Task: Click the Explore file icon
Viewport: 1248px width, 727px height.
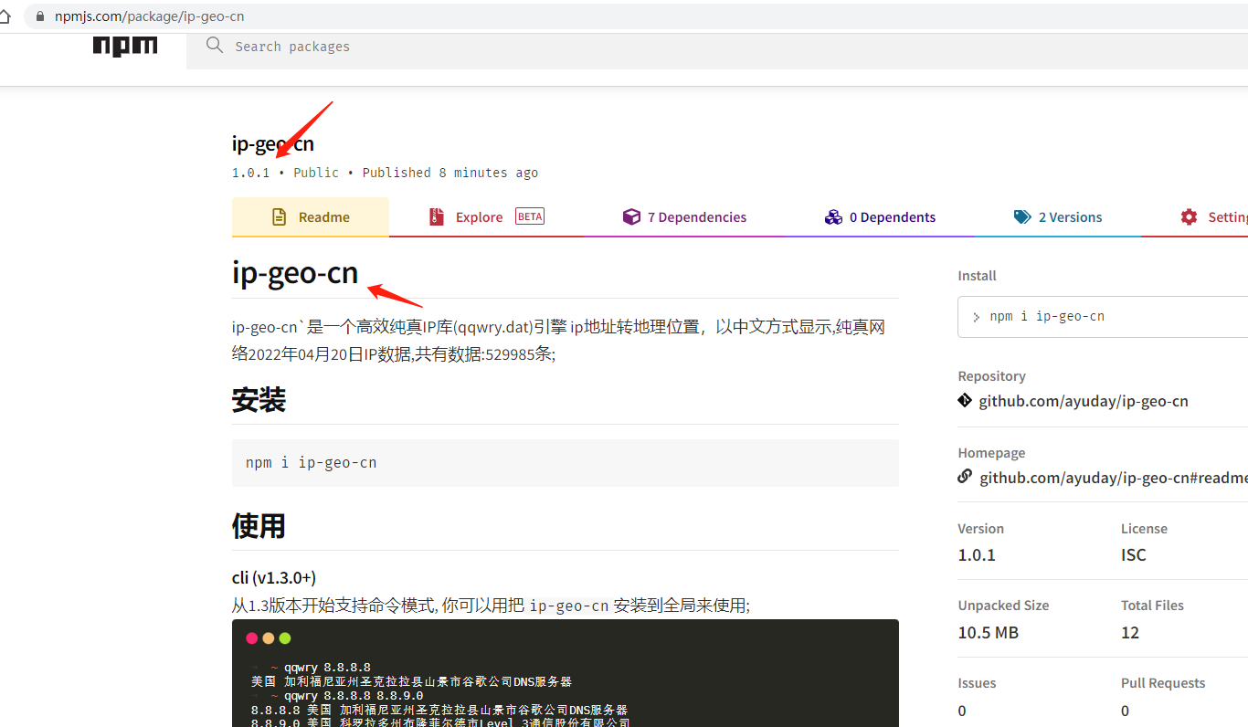Action: coord(437,217)
